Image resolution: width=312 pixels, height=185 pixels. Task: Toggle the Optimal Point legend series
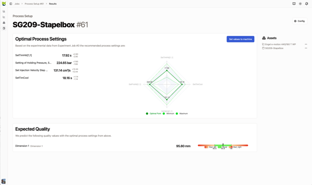tap(154, 114)
